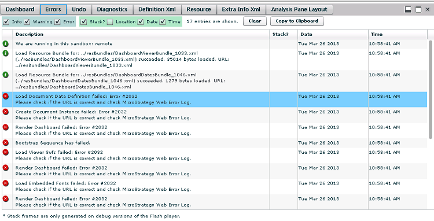The image size is (434, 221).
Task: Uncheck the Stack? column checkbox
Action: coord(84,21)
